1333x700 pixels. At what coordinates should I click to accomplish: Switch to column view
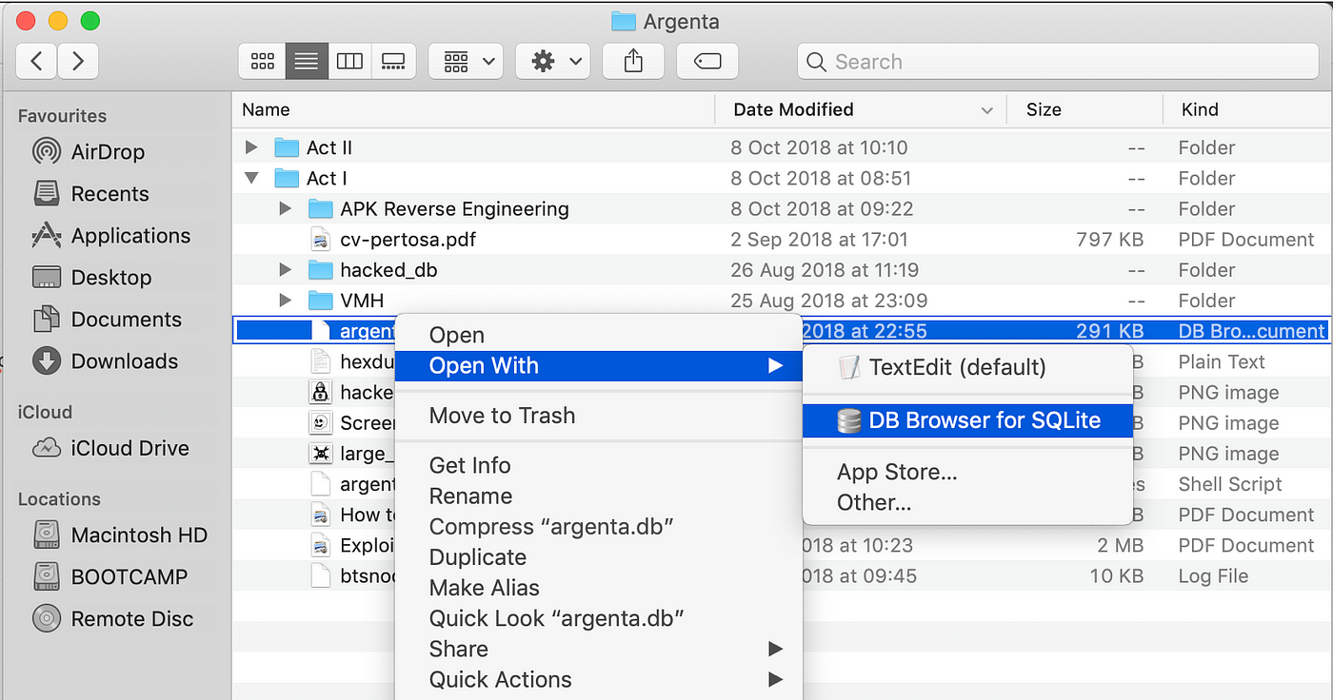(349, 62)
